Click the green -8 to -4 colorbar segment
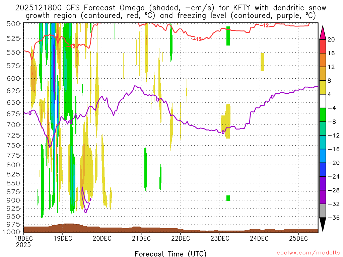343x257 pixels. [323, 115]
